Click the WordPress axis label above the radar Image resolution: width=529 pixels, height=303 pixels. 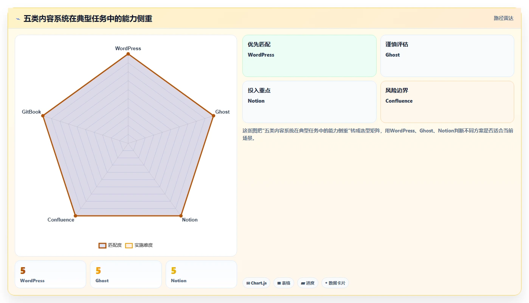[128, 48]
